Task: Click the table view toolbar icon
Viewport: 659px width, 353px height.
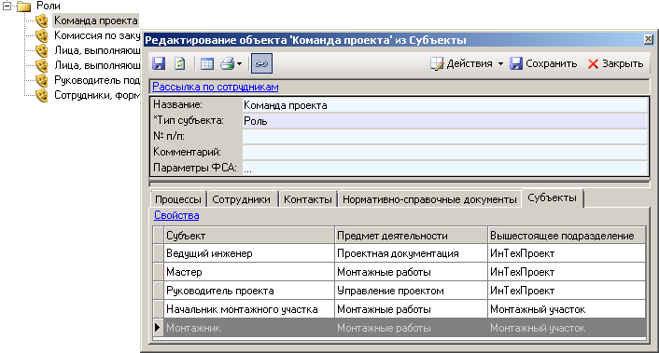Action: click(207, 63)
